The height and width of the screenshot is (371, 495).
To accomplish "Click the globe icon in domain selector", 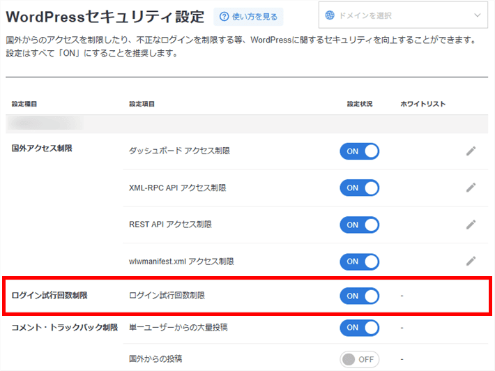I will coord(330,15).
